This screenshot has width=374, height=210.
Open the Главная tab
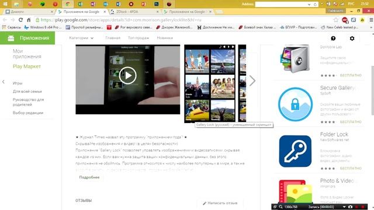coord(113,38)
